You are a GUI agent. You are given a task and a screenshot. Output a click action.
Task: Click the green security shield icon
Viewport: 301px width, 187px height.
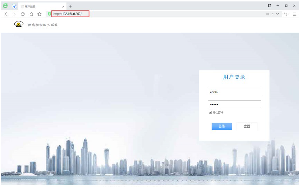click(x=49, y=14)
